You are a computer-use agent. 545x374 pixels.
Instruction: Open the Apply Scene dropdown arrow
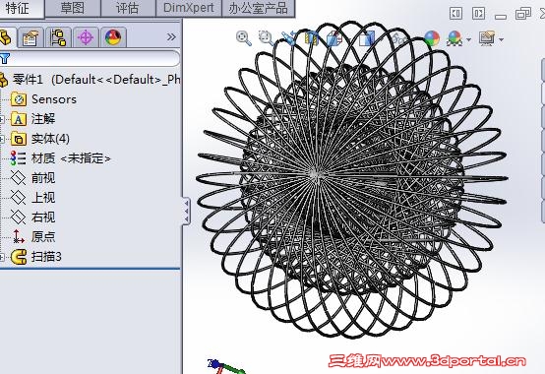click(468, 39)
